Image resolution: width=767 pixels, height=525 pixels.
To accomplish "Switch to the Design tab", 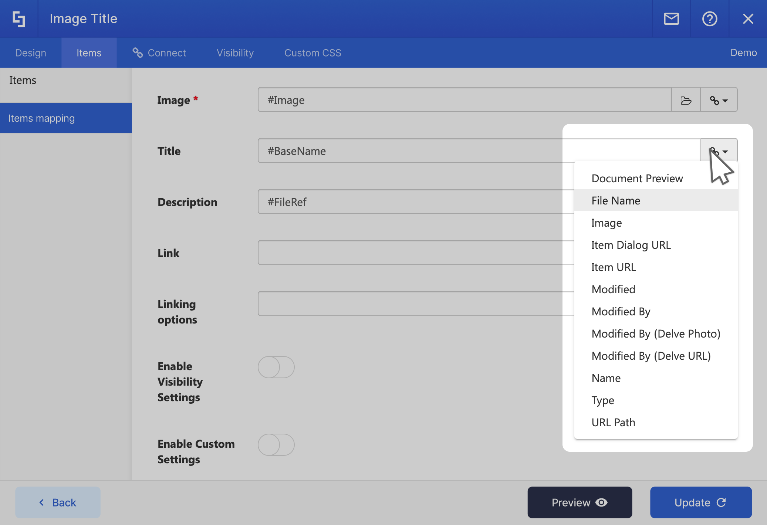I will coord(31,53).
